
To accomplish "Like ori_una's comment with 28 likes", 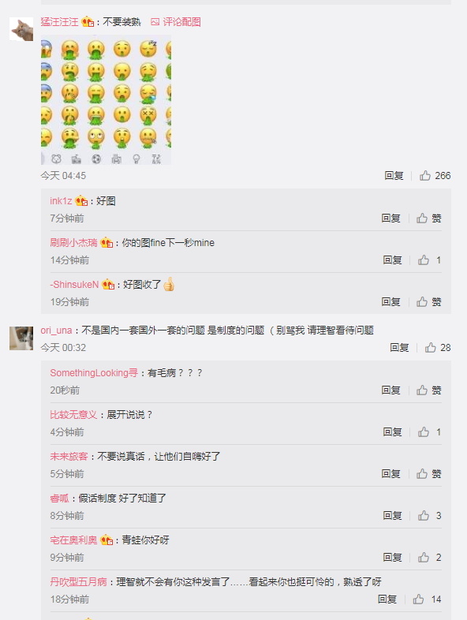I will point(438,348).
